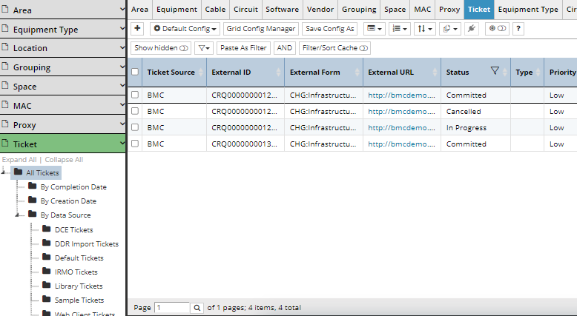Check the first Committed ticket row checkbox
Image resolution: width=577 pixels, height=316 pixels.
[135, 95]
